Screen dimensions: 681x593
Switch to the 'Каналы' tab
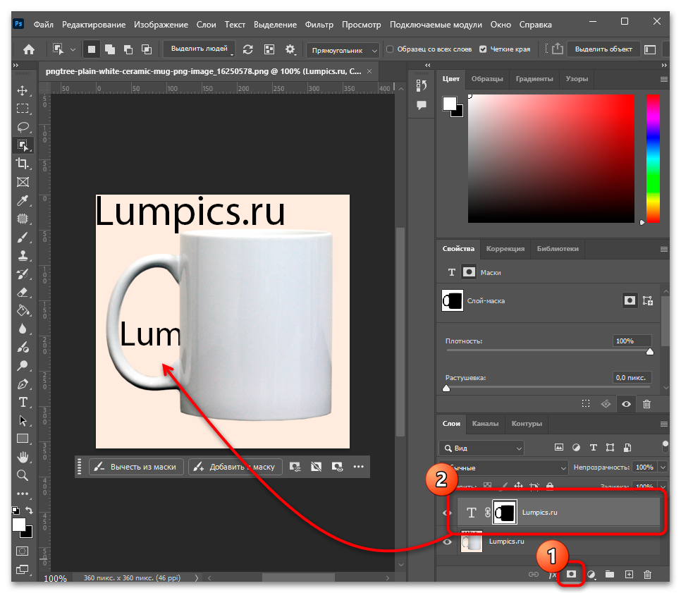pyautogui.click(x=485, y=424)
